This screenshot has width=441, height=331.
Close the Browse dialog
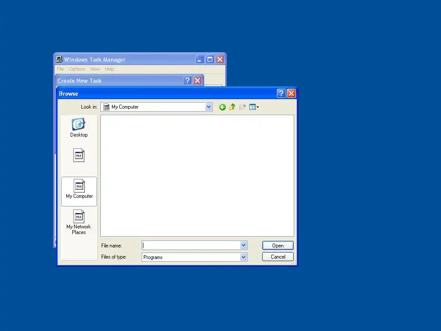[291, 93]
